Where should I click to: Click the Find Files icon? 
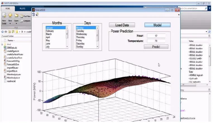[x=21, y=16]
